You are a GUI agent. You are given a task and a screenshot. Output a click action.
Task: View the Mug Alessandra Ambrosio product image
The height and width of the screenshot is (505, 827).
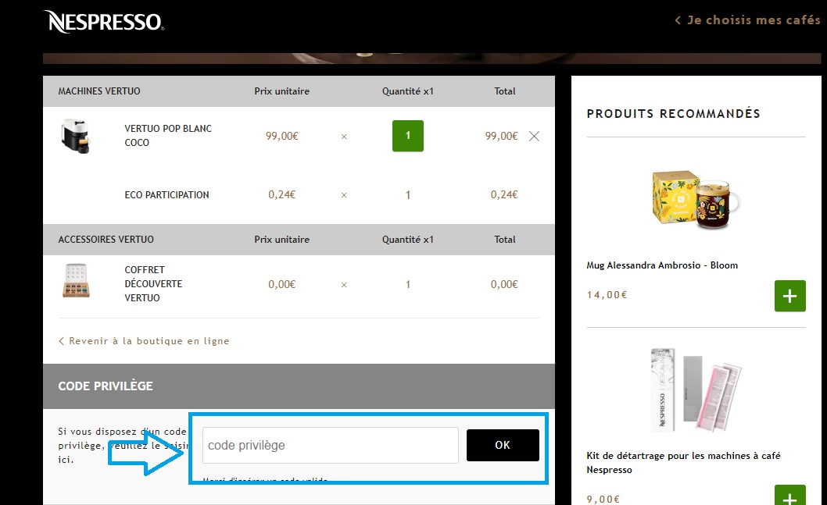696,200
